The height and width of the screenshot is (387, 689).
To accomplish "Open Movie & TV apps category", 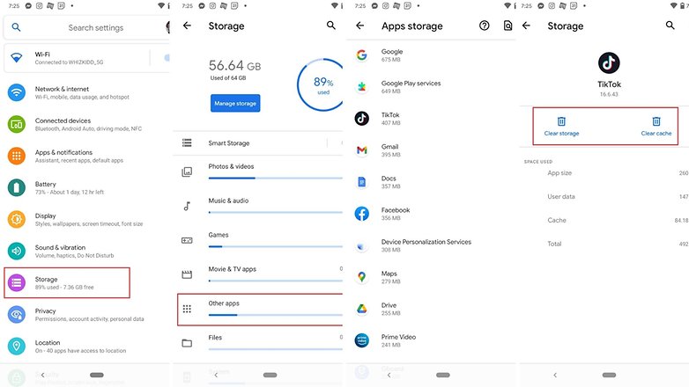I will 258,274.
